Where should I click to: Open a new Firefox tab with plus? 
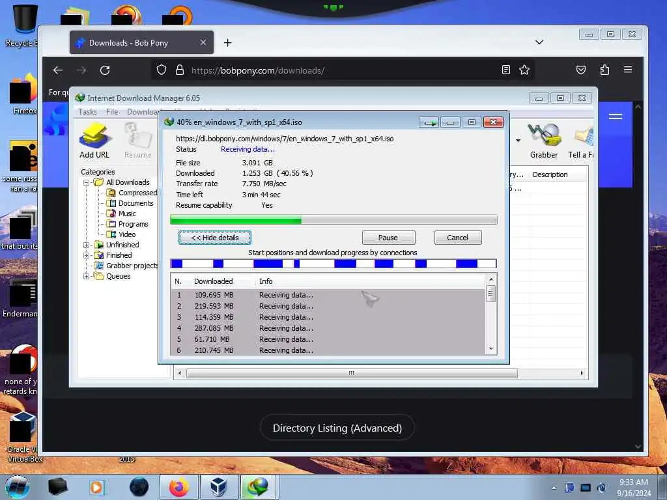click(227, 42)
